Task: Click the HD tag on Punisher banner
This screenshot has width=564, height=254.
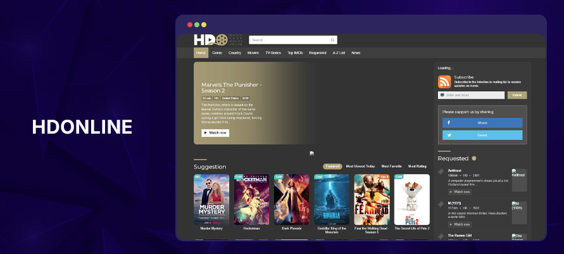Action: [216, 98]
